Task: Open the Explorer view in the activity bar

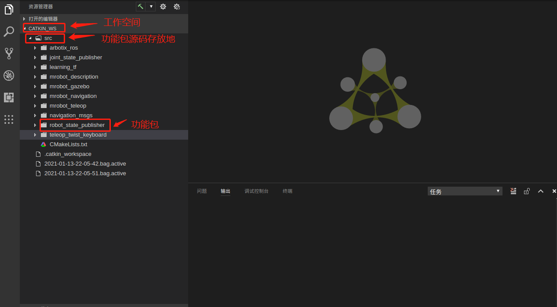Action: tap(9, 9)
